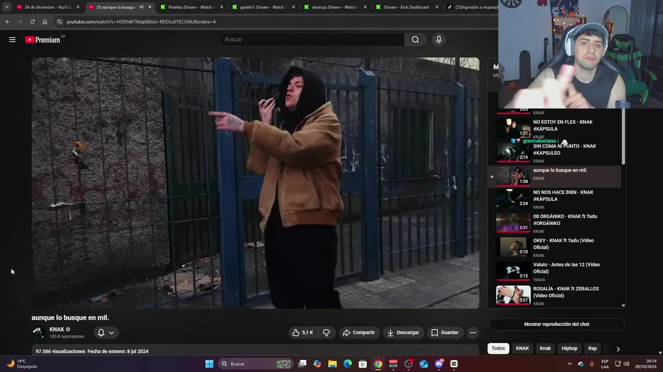Switch to Stream - Kick Dashboard tab
The image size is (663, 372).
pos(407,7)
